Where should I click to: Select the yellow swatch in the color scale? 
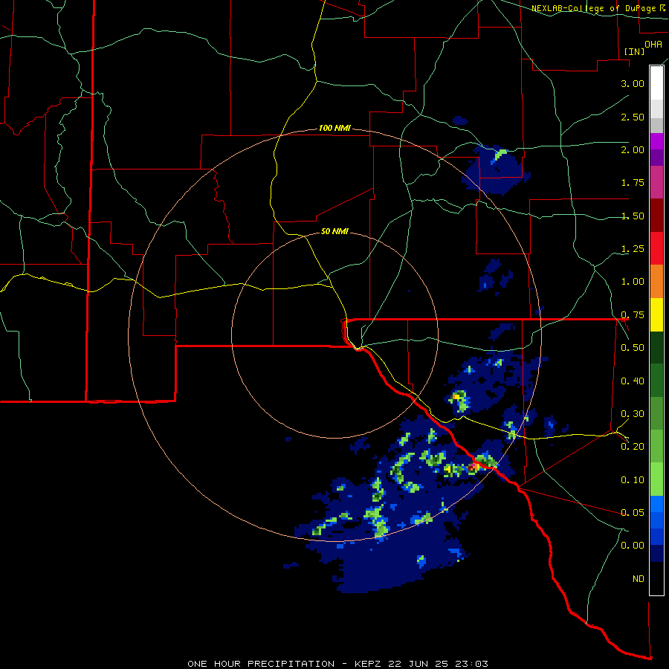pyautogui.click(x=656, y=314)
